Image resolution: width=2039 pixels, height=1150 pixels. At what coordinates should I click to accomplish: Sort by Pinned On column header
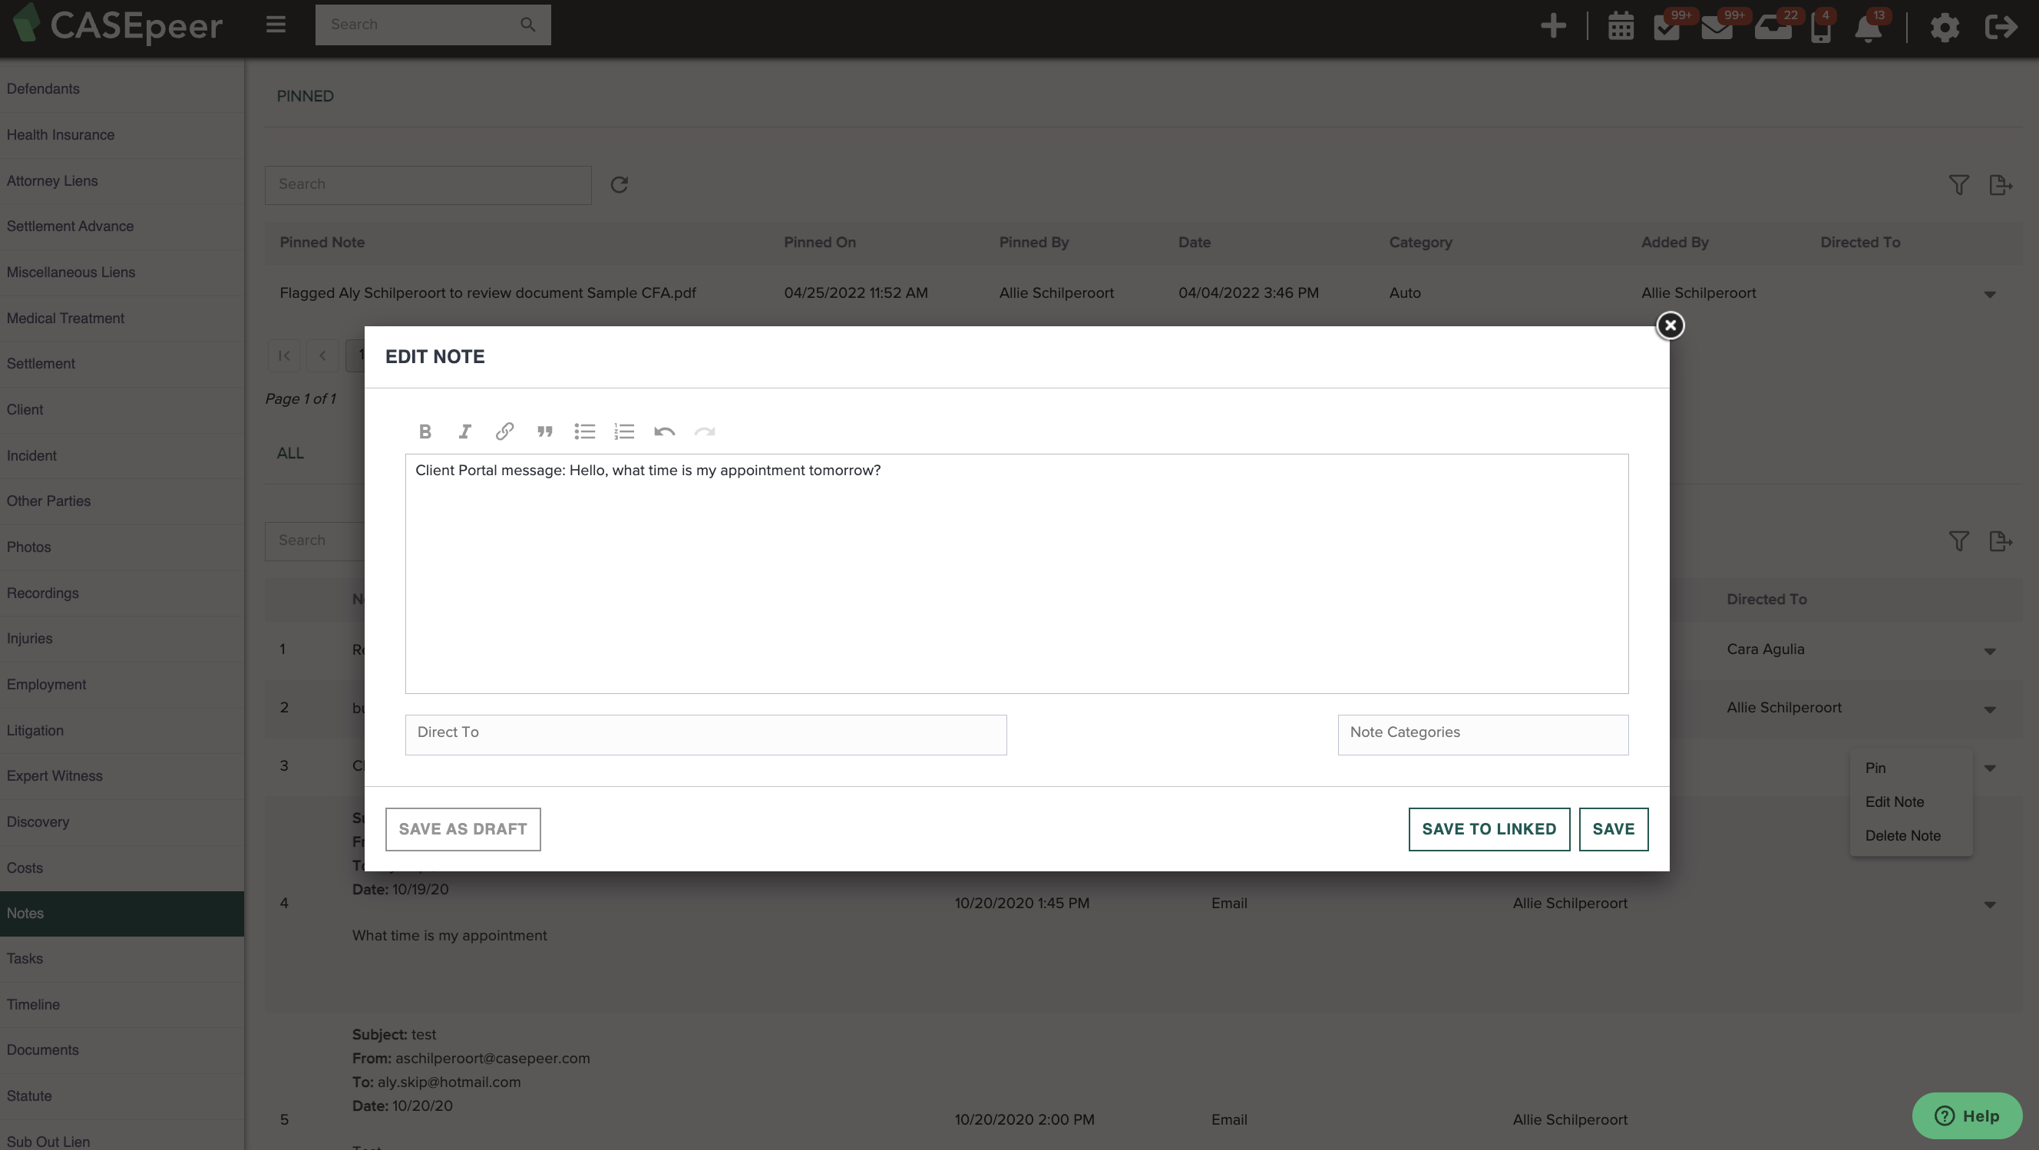pos(820,243)
